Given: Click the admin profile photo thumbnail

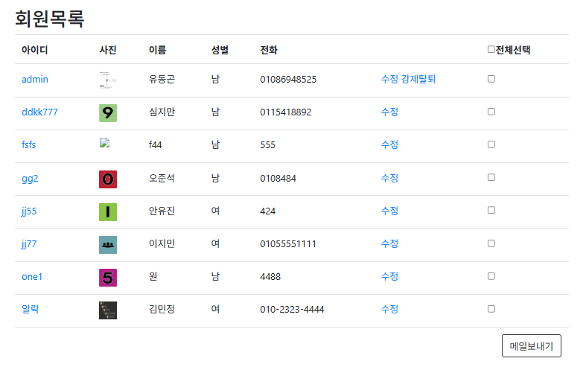Looking at the screenshot, I should tap(108, 80).
